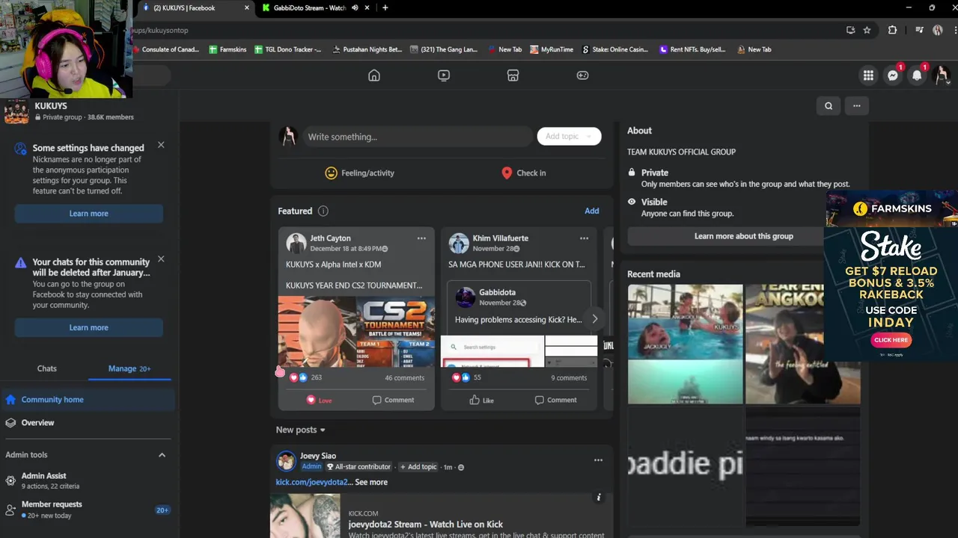
Task: Open the Facebook menu grid icon
Action: (x=868, y=75)
